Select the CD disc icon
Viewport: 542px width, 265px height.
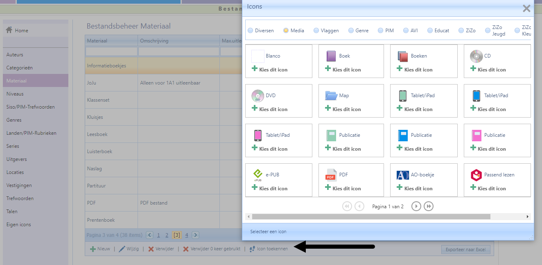477,56
